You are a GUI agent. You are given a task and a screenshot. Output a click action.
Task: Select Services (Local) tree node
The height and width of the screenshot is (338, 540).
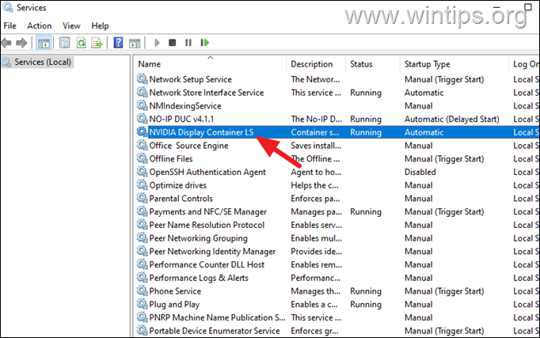(x=37, y=63)
